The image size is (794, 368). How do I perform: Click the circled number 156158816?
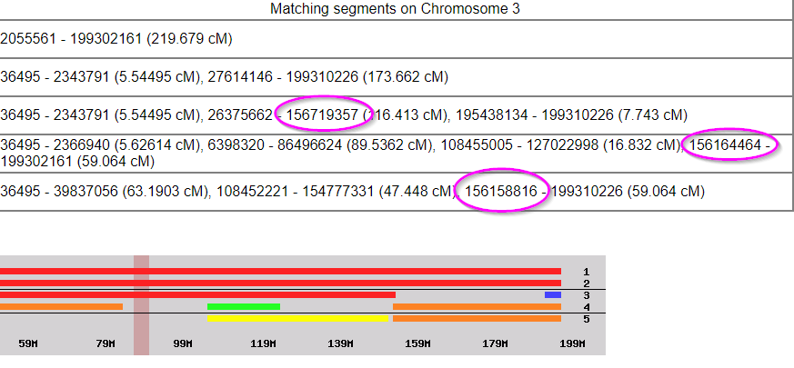tap(500, 191)
